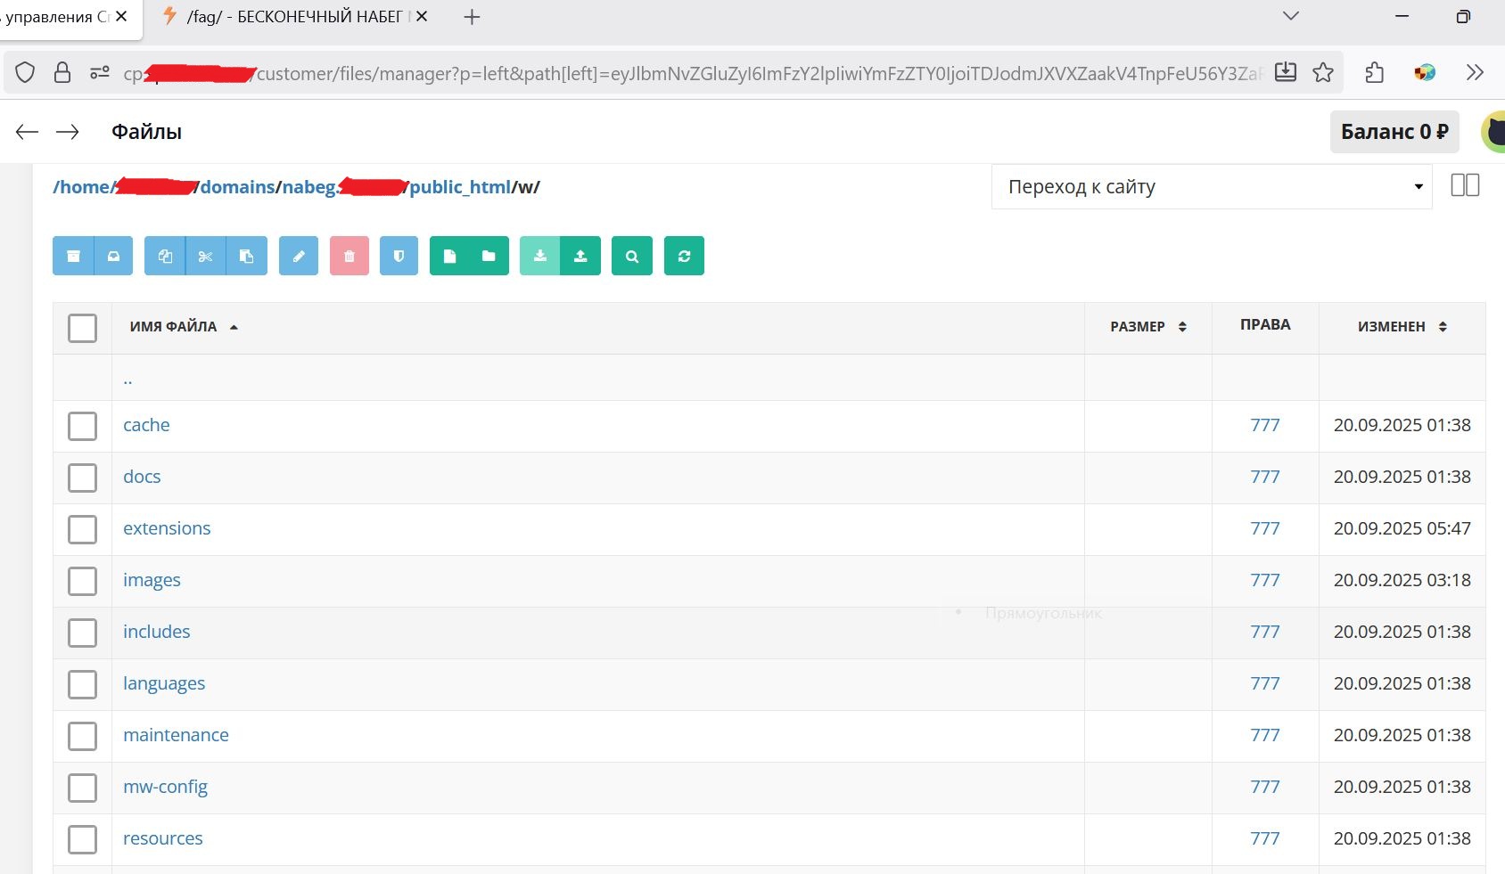Click the paste toolbar button
This screenshot has height=874, width=1505.
[x=247, y=256]
